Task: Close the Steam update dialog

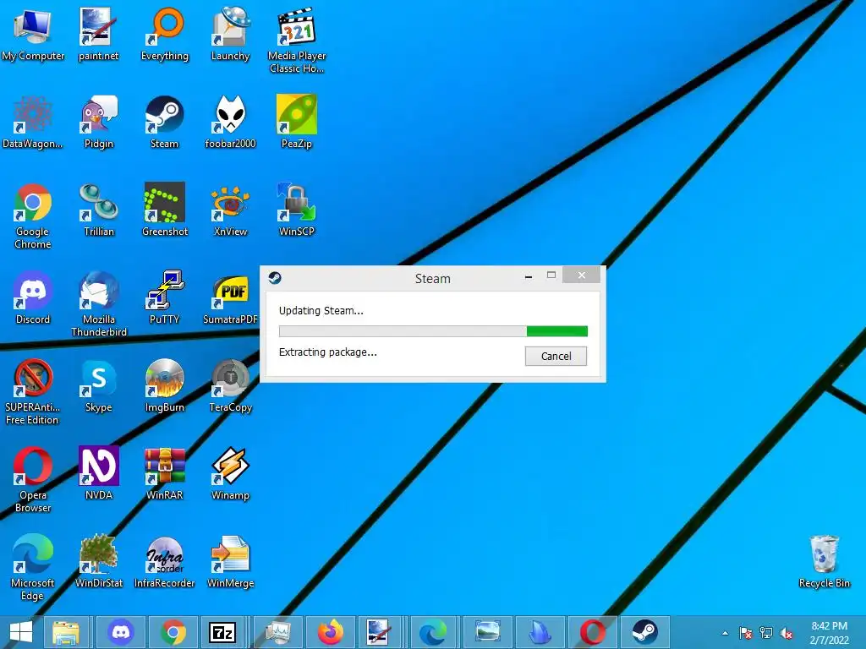Action: click(x=581, y=275)
